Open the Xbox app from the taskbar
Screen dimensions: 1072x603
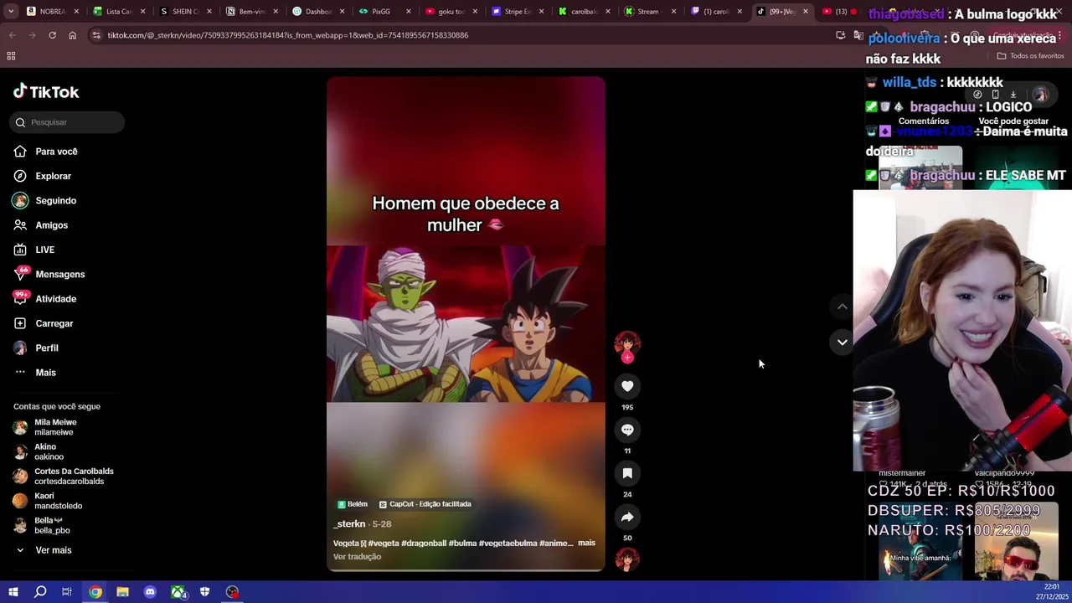click(178, 592)
